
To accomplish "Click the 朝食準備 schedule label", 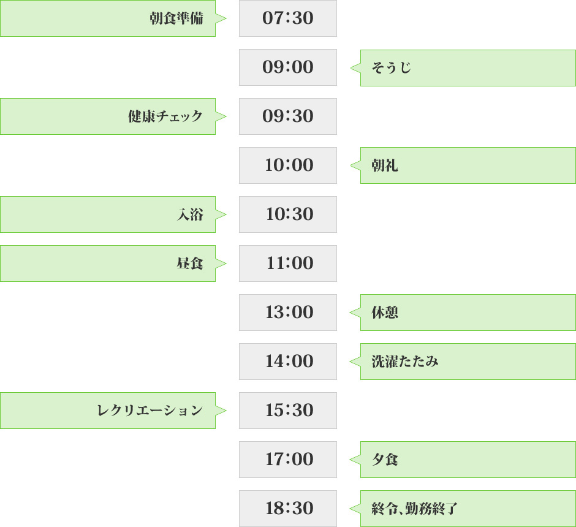I will coord(176,18).
